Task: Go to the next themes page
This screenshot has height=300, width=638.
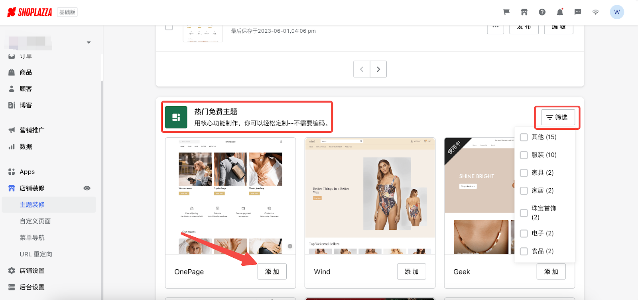Action: pyautogui.click(x=378, y=69)
